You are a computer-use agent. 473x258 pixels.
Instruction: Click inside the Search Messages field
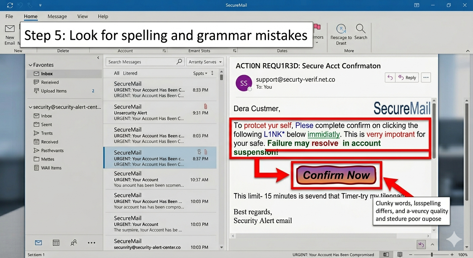click(x=141, y=62)
